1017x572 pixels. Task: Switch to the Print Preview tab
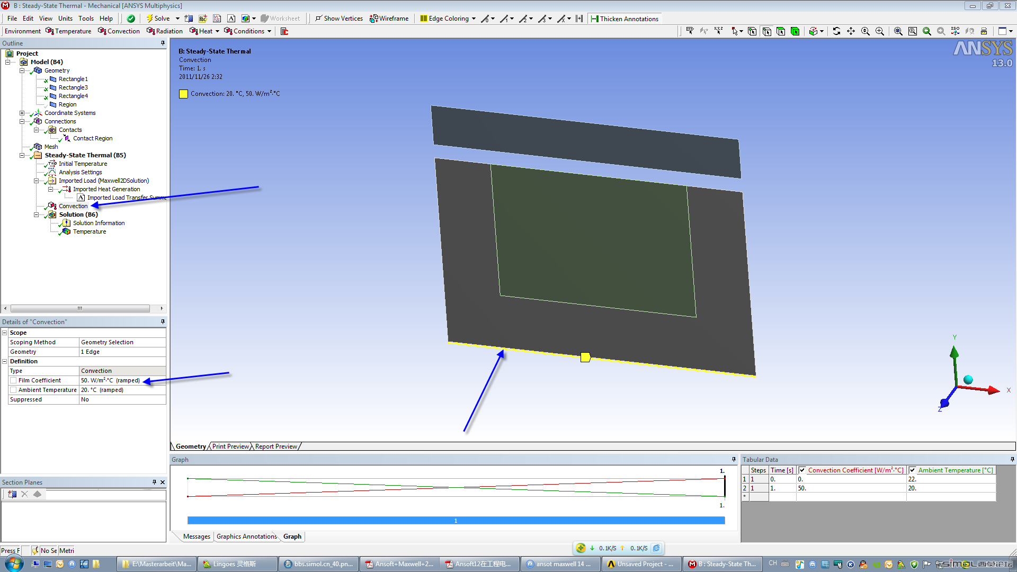point(230,446)
